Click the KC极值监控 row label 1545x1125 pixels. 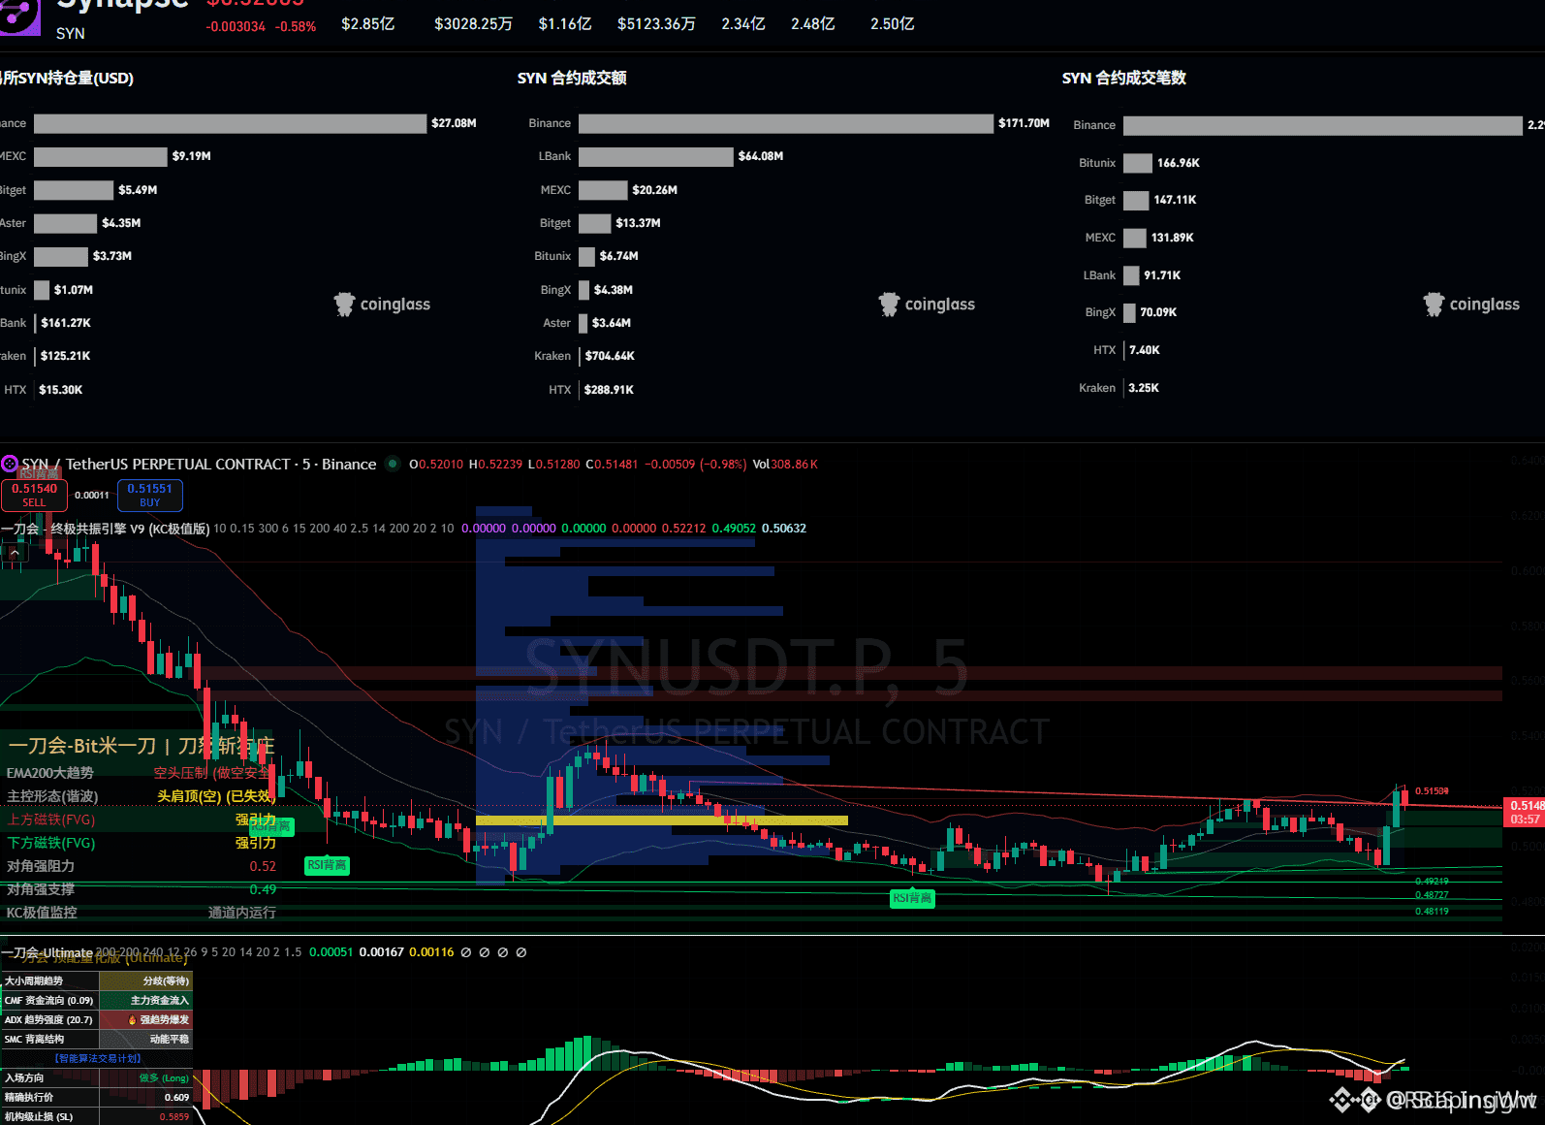point(42,913)
